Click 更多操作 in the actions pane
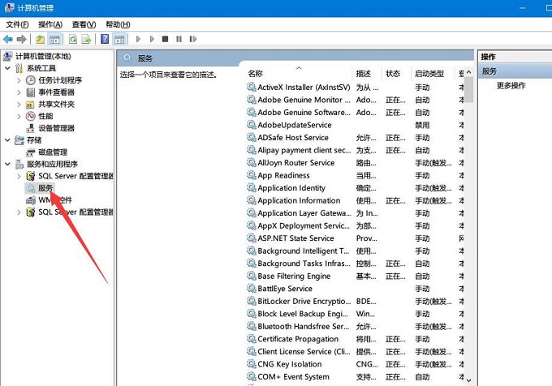This screenshot has height=386, width=552. (511, 86)
